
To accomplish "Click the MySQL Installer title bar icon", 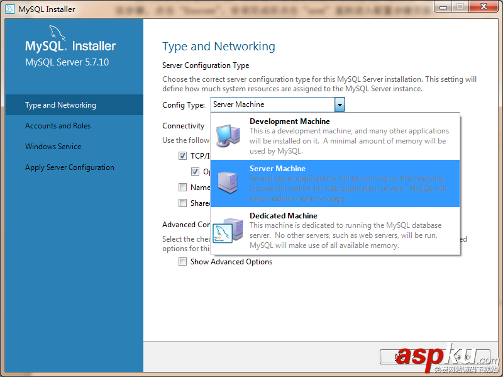I will (x=10, y=9).
